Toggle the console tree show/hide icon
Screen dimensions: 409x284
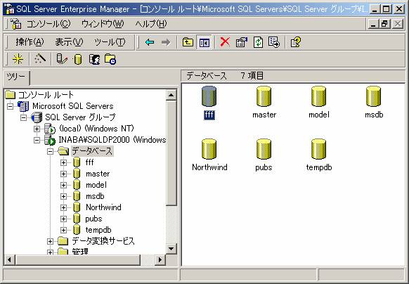(204, 42)
